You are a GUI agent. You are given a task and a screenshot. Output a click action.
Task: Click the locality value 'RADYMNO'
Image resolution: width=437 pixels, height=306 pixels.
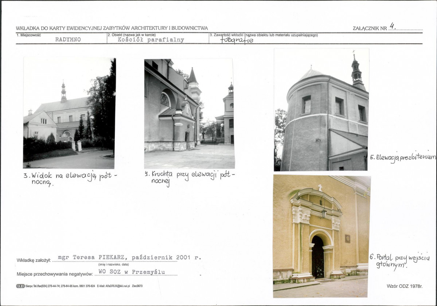pos(68,40)
